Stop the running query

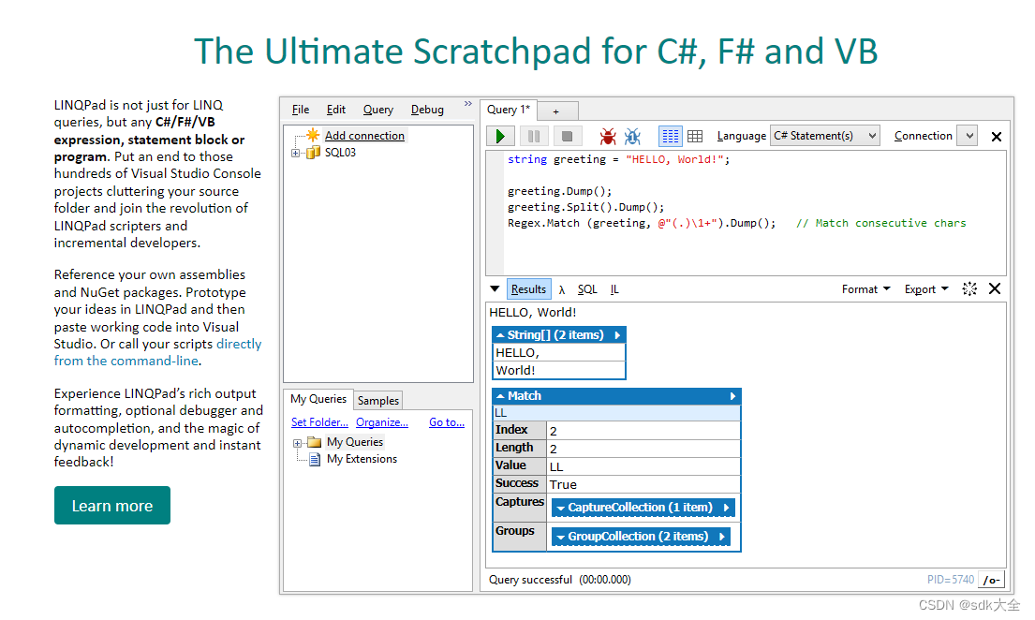pyautogui.click(x=566, y=136)
